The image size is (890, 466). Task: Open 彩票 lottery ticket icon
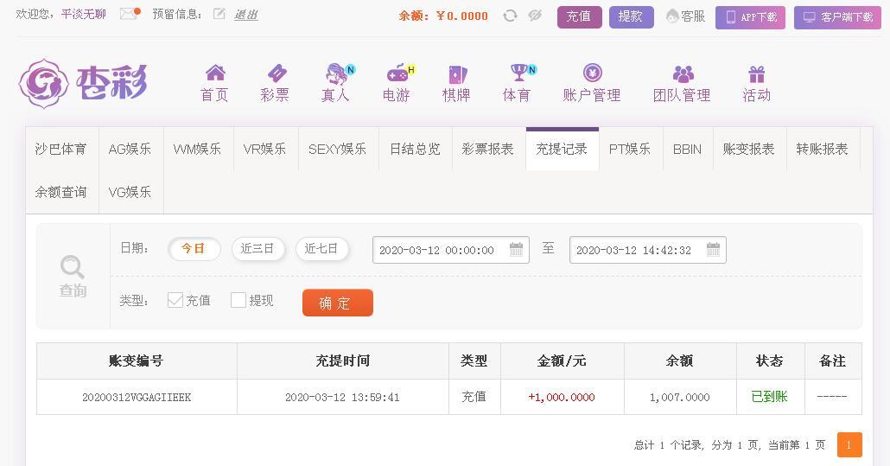coord(277,73)
